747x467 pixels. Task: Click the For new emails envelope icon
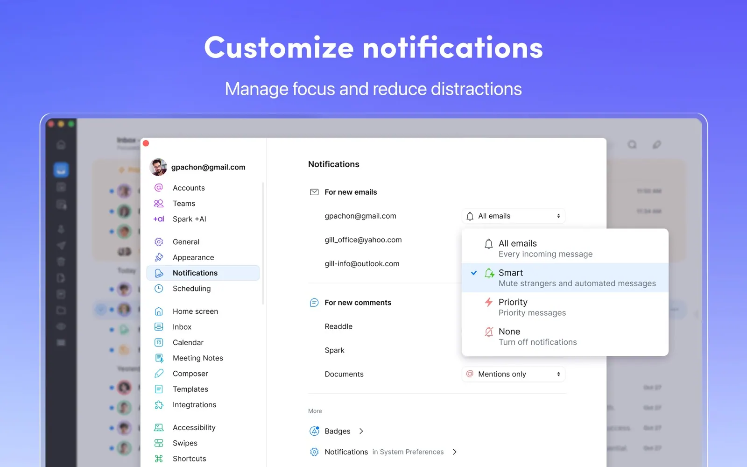[314, 192]
